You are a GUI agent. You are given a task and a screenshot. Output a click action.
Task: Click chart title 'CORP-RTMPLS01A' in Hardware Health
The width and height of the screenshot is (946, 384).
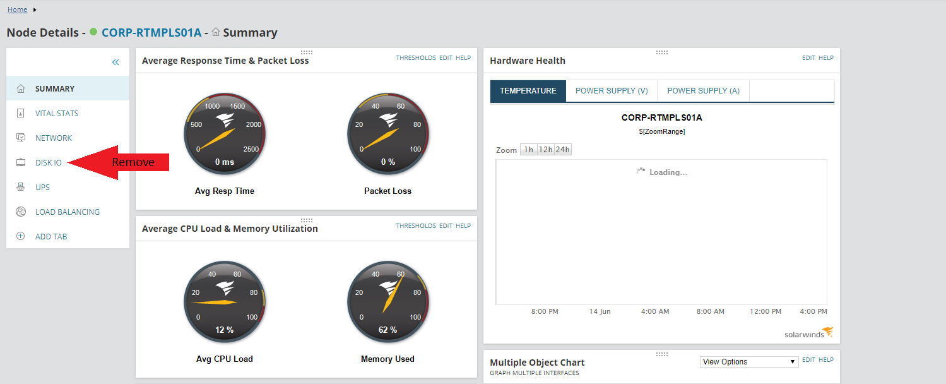tap(661, 117)
